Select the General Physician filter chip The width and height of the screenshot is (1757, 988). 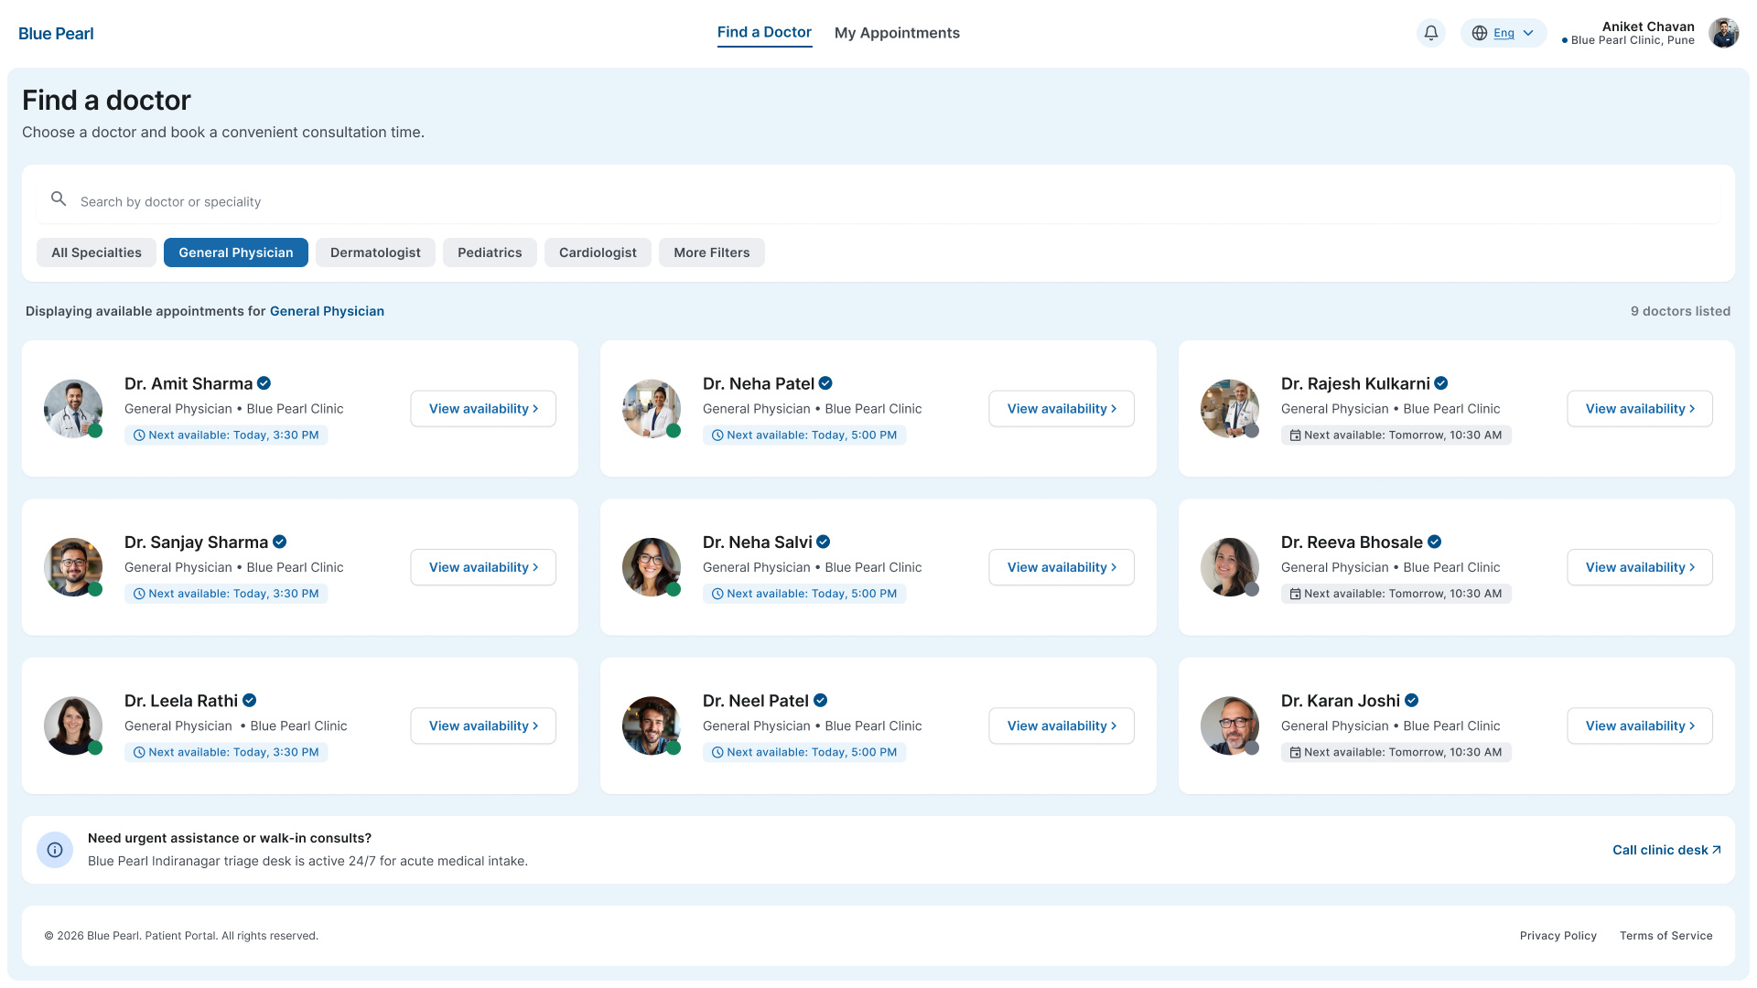pyautogui.click(x=236, y=252)
